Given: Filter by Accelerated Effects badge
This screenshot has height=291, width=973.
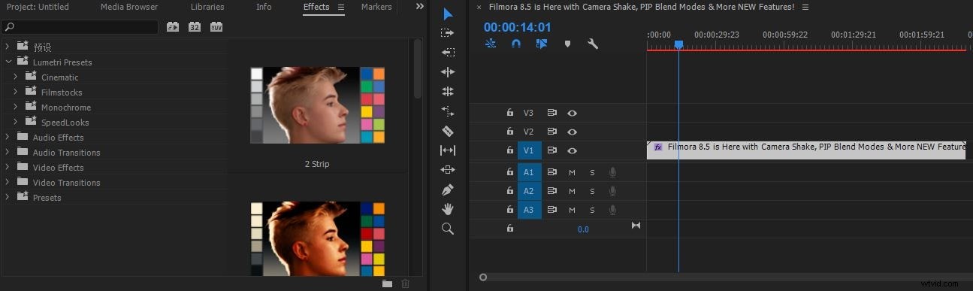Looking at the screenshot, I should pyautogui.click(x=173, y=27).
